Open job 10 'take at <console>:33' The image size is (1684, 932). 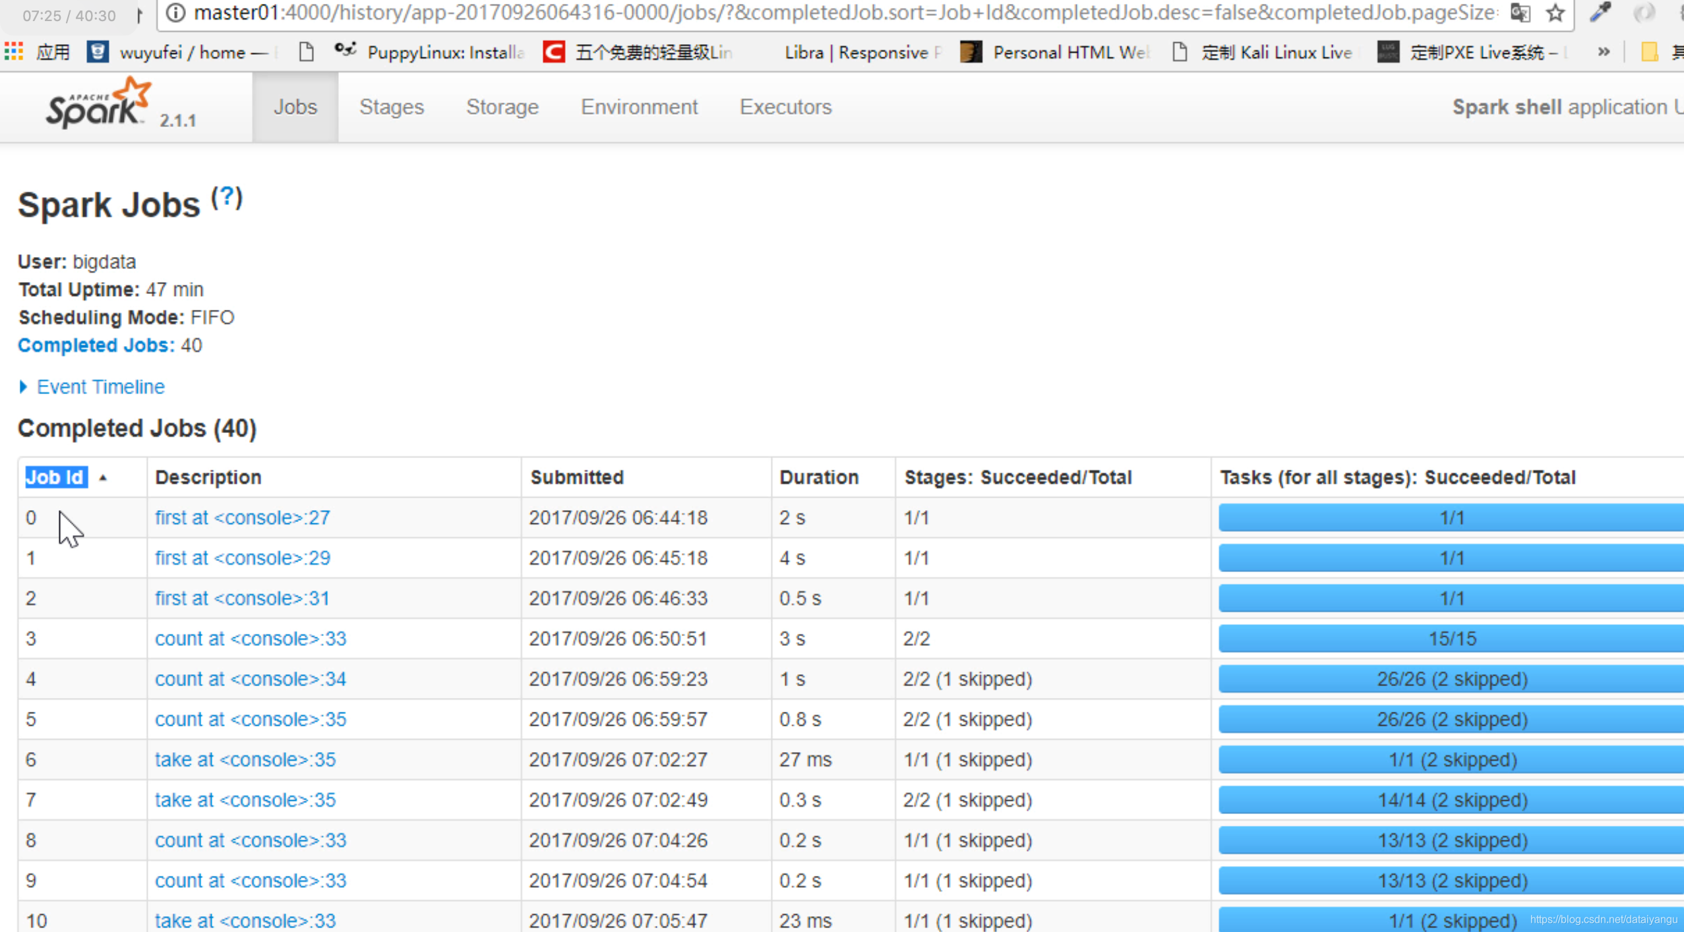point(245,920)
